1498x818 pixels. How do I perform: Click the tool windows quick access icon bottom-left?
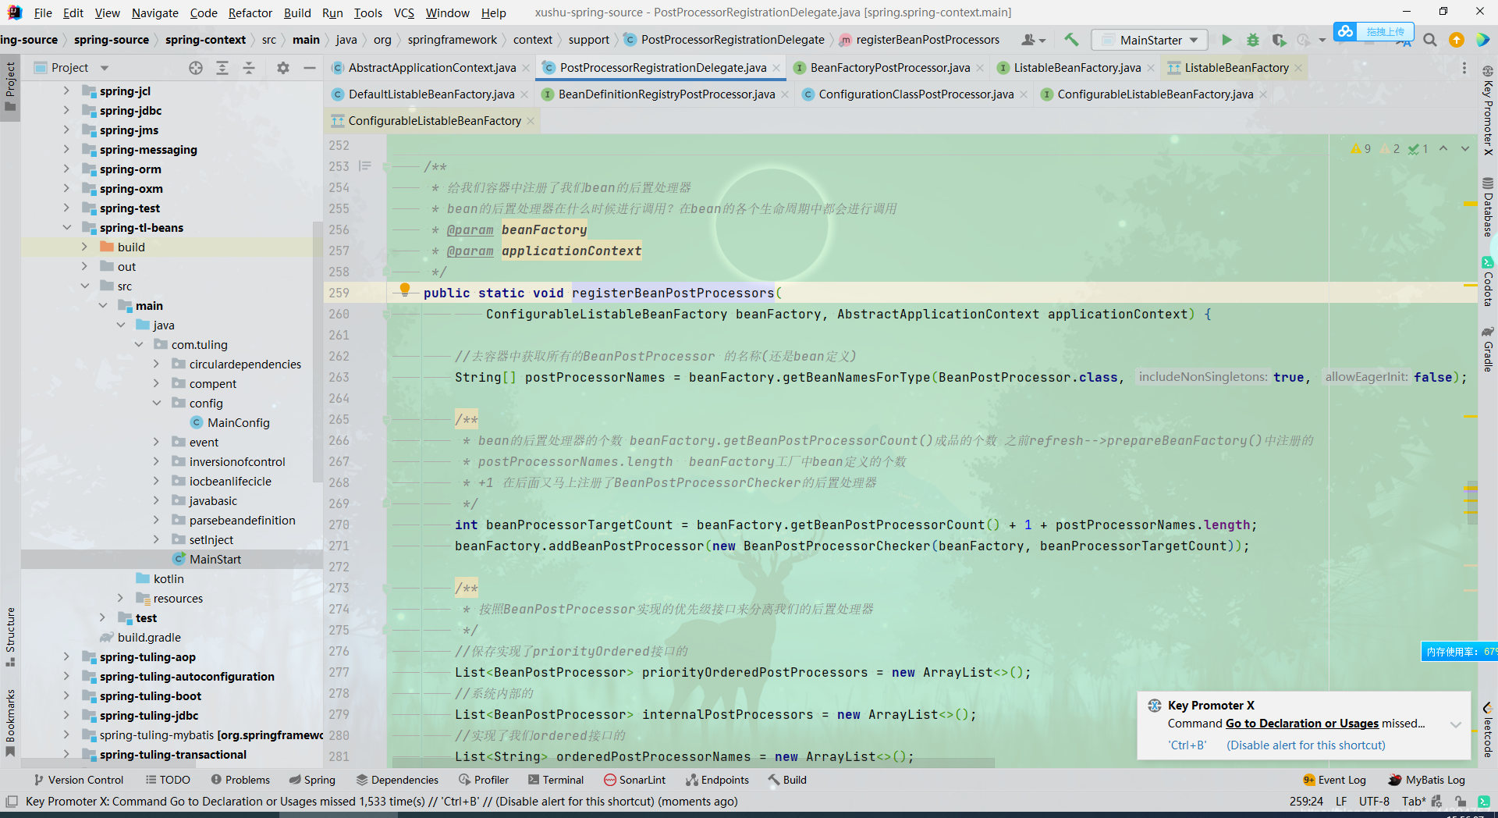tap(12, 802)
